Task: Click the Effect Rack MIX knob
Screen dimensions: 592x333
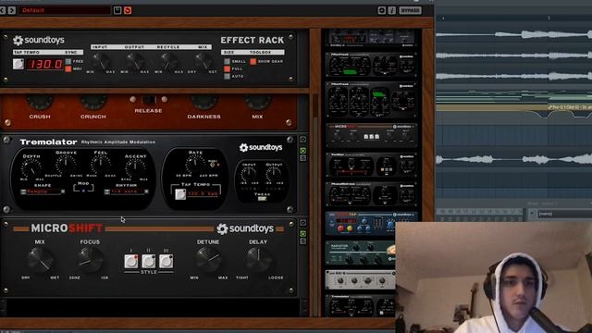Action: [203, 60]
